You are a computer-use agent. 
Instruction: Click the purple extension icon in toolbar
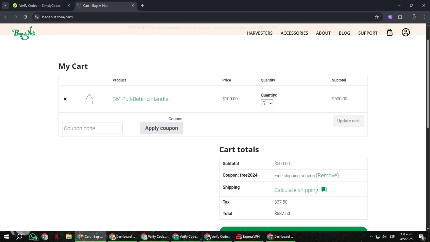[390, 17]
